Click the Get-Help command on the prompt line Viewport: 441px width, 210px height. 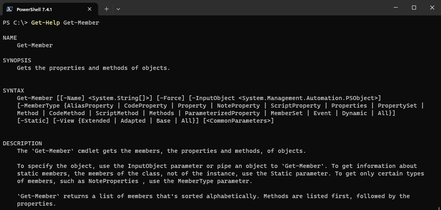[45, 23]
